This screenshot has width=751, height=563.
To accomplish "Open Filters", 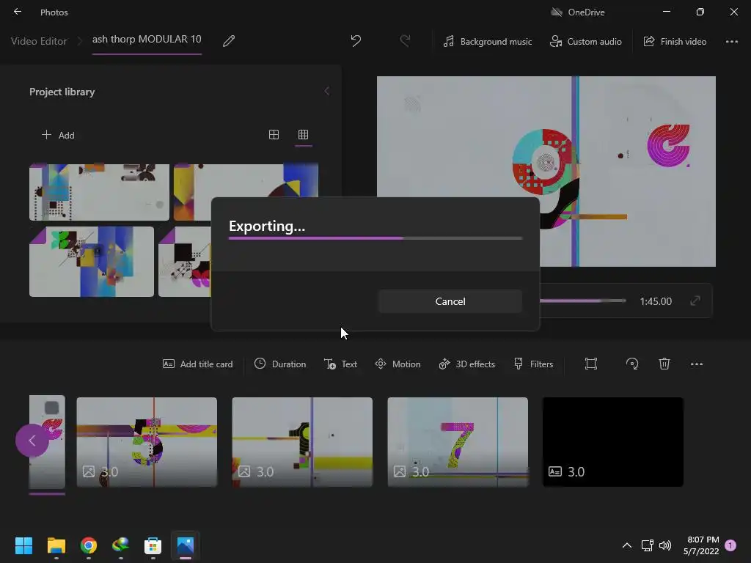I will click(533, 364).
